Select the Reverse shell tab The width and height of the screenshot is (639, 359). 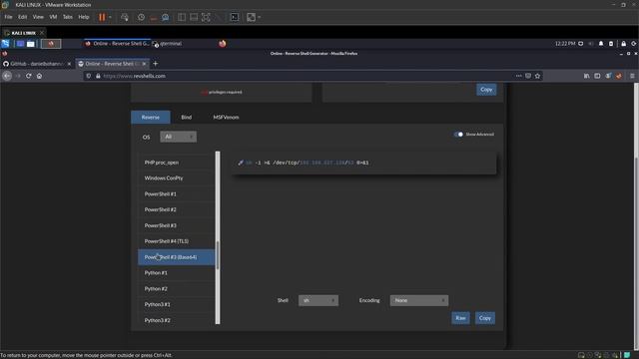click(x=151, y=118)
